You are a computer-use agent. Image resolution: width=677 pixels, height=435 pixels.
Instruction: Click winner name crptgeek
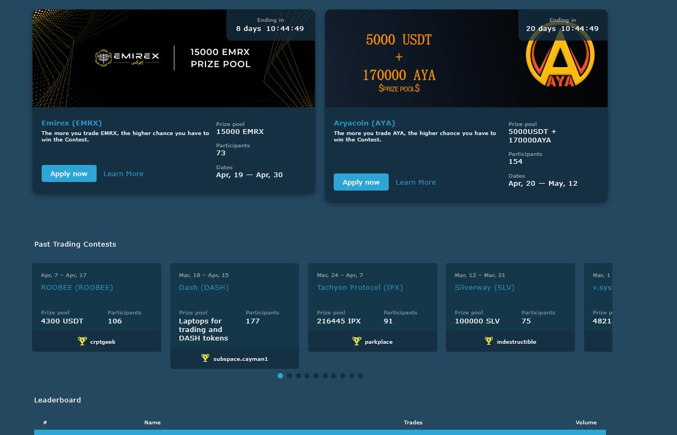(103, 342)
